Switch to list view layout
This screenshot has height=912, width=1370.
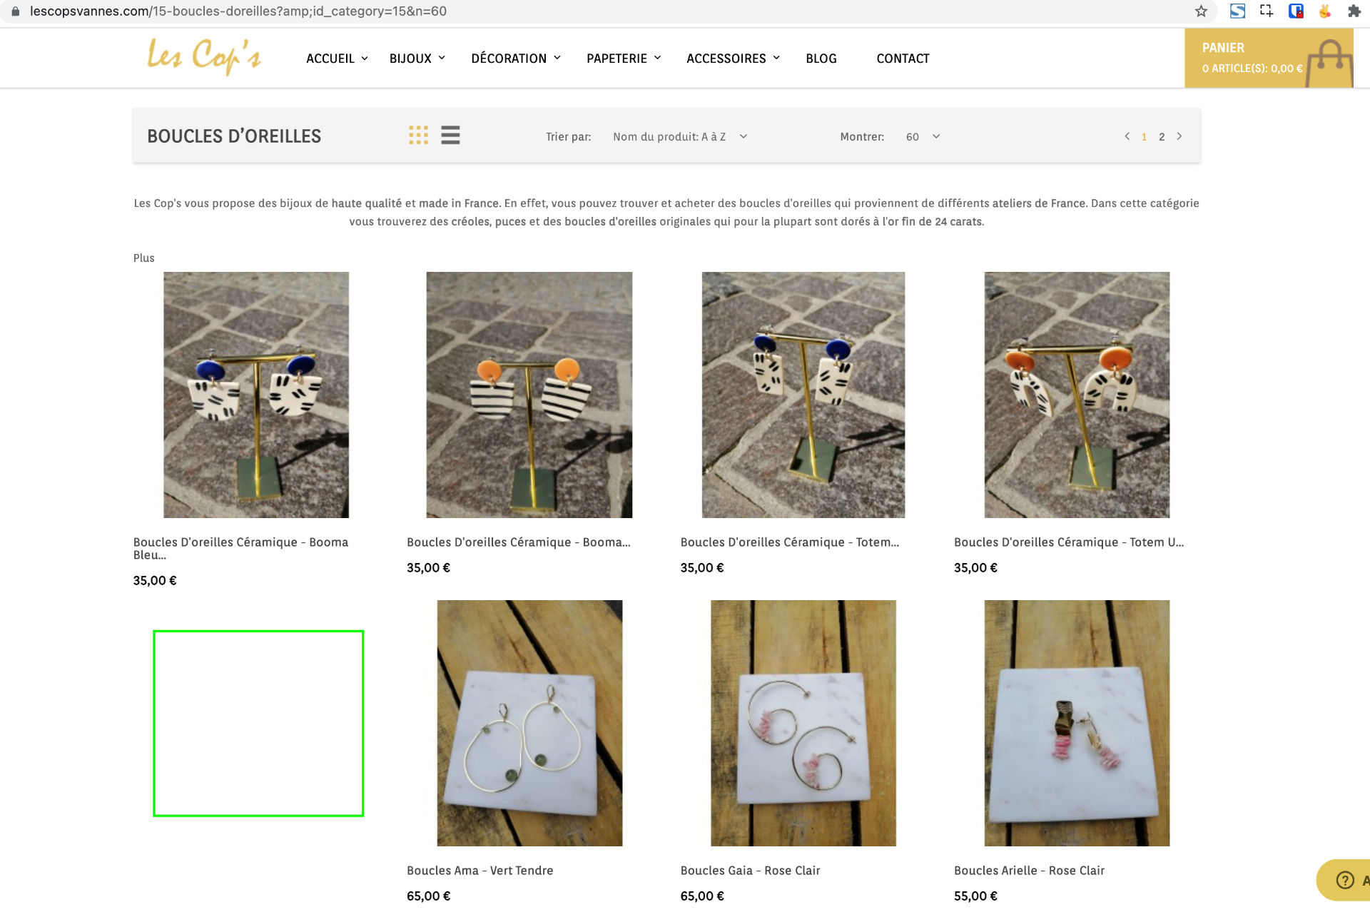[x=450, y=136]
